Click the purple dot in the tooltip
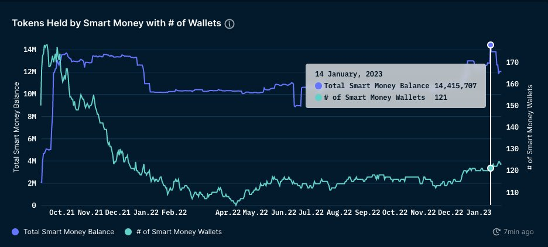 pos(318,86)
